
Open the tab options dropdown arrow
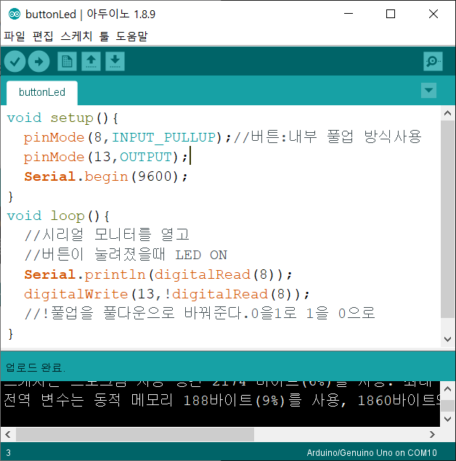428,90
